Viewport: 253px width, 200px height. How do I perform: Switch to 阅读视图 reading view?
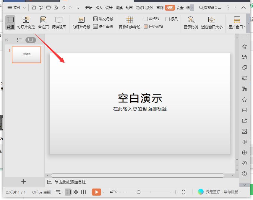(59, 23)
